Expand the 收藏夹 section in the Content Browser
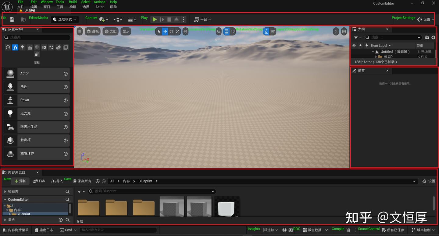The height and width of the screenshot is (236, 439). pos(5,192)
